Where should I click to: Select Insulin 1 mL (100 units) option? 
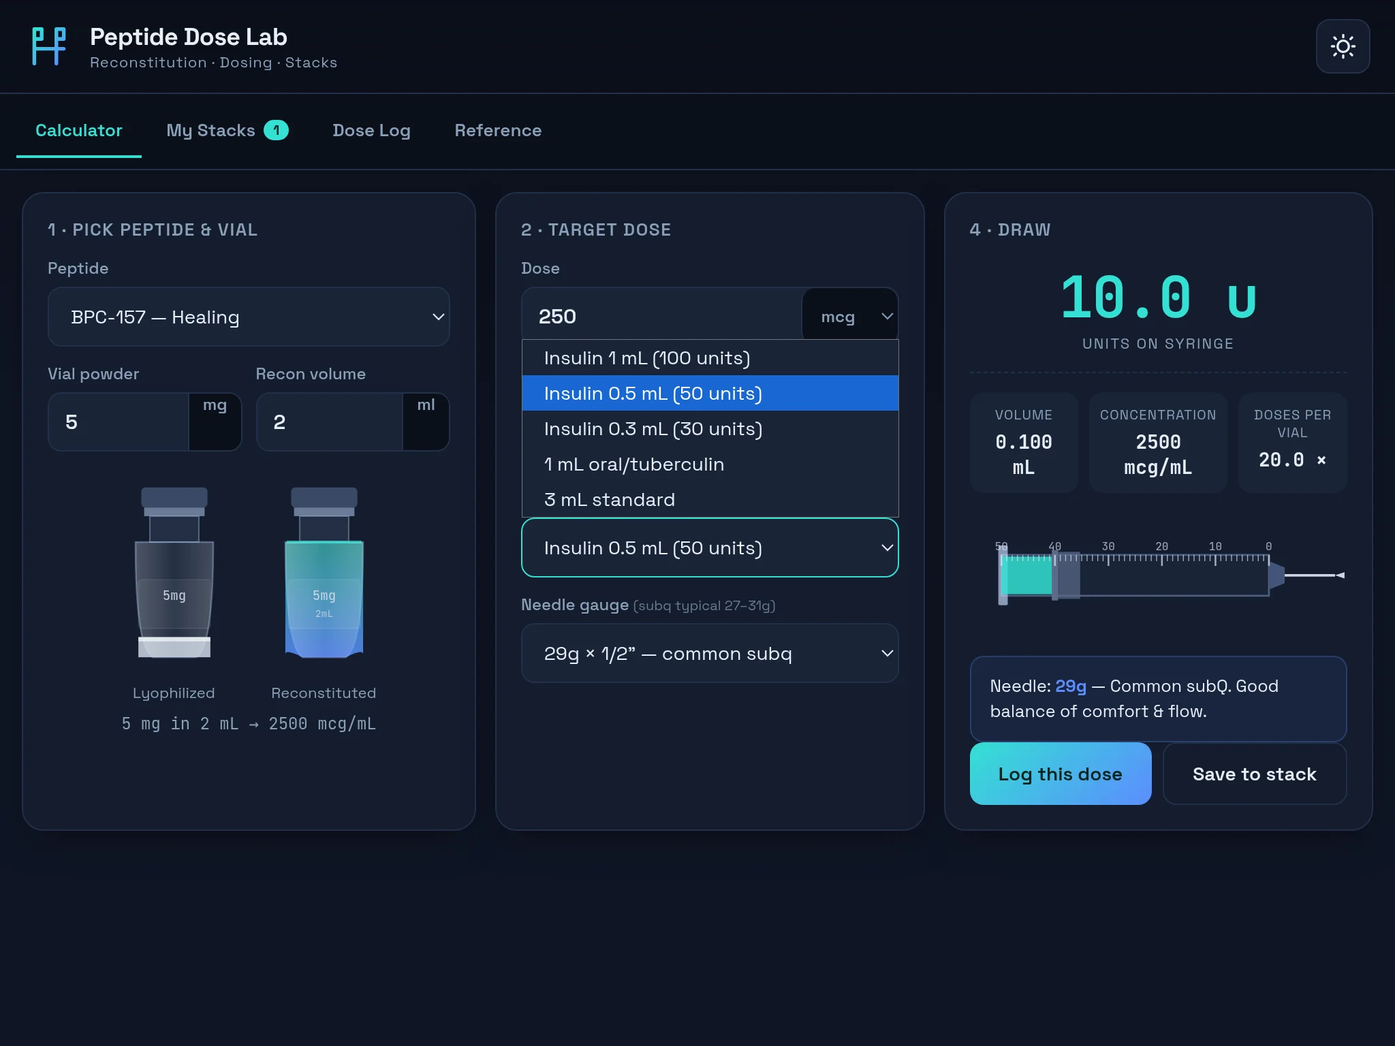coord(710,358)
